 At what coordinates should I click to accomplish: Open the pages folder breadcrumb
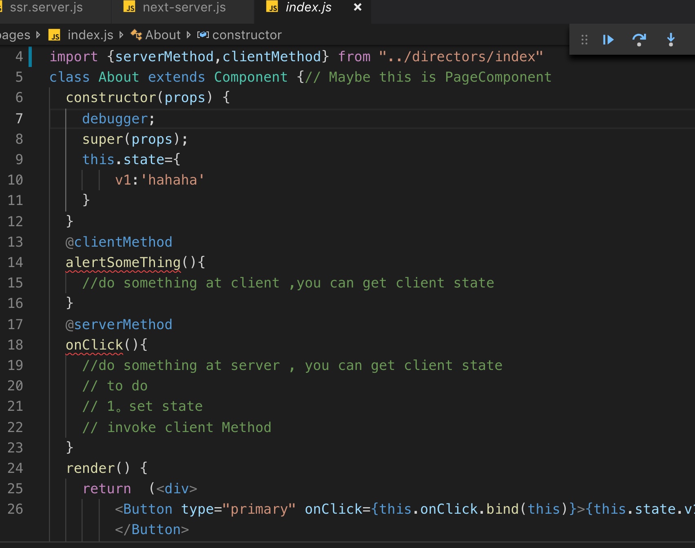pos(15,35)
